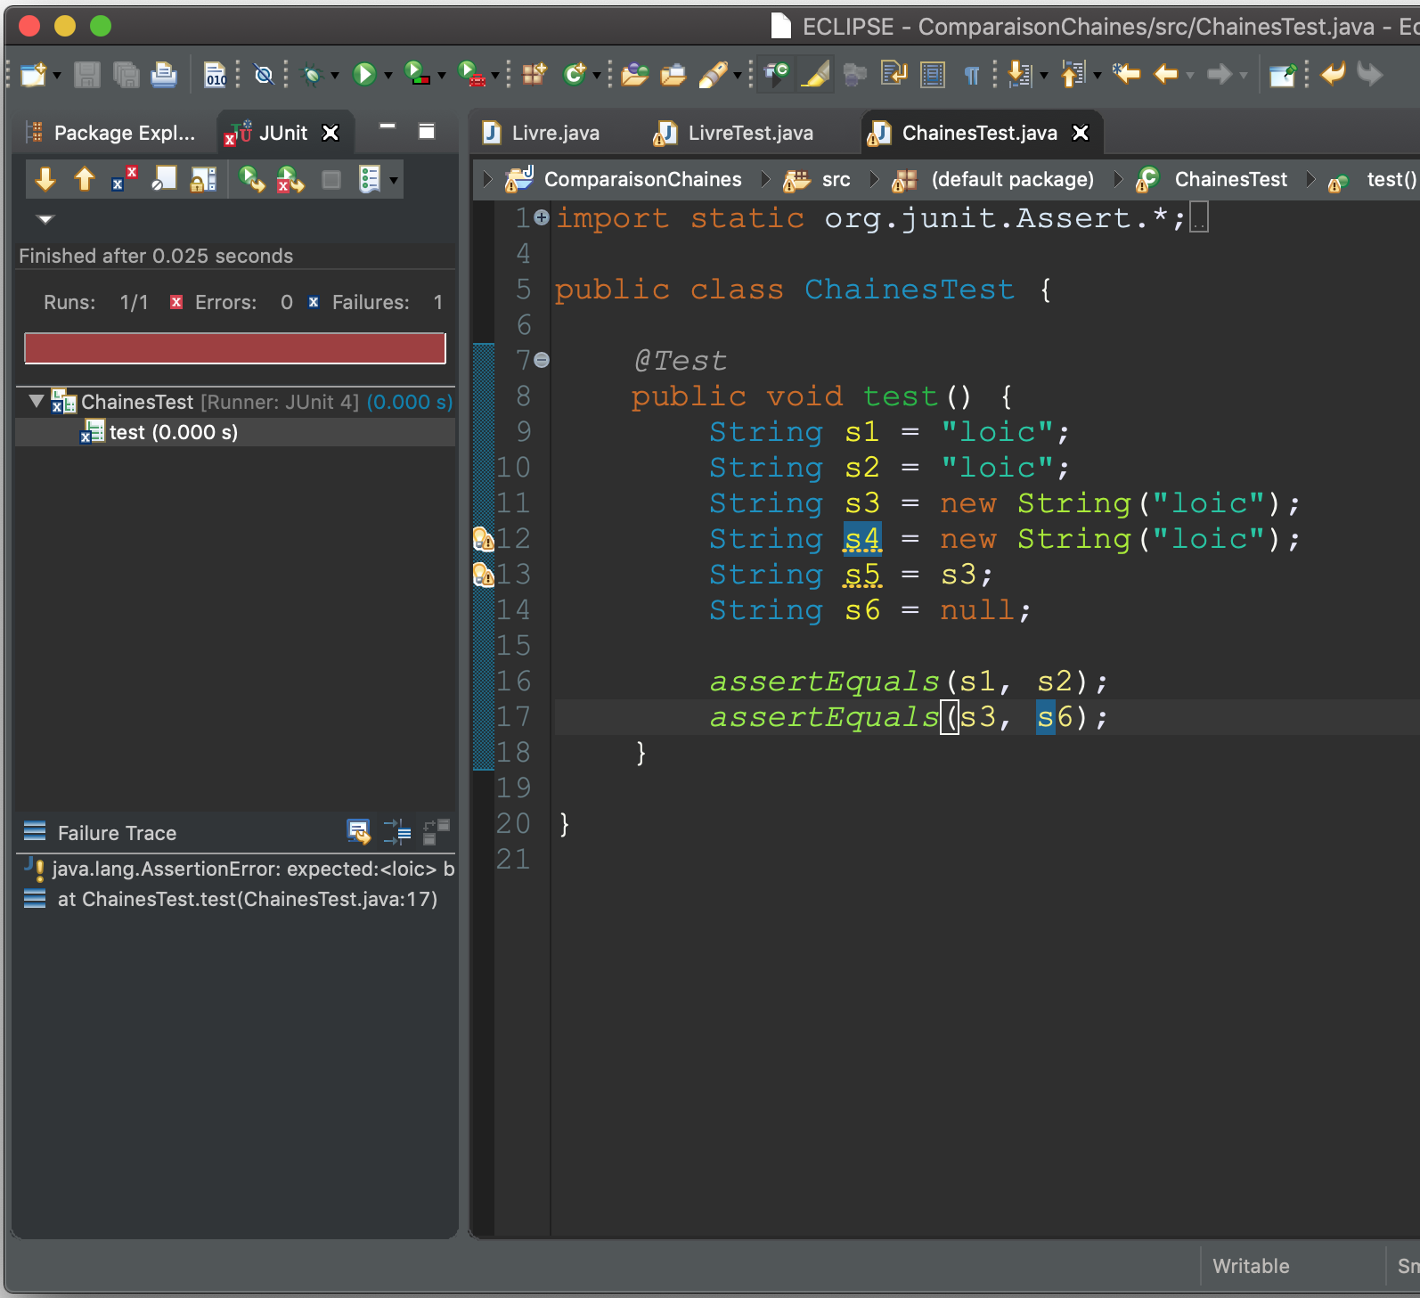Click the New wizard icon in toolbar
The height and width of the screenshot is (1298, 1420).
32,75
